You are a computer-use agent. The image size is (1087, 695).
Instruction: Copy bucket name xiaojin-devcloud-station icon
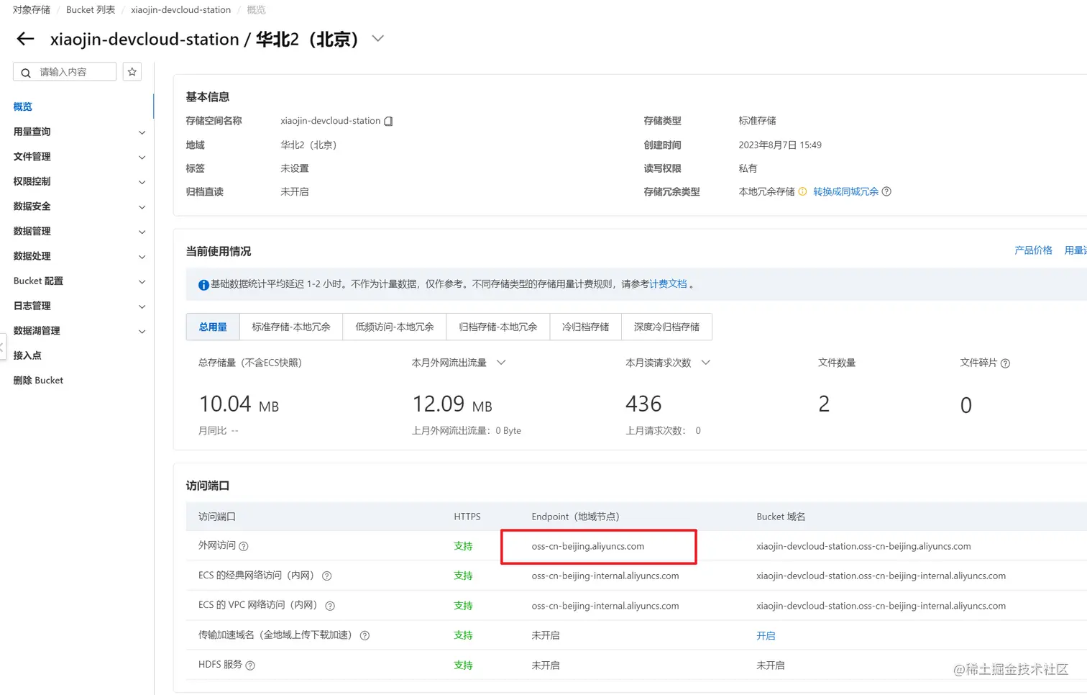point(388,121)
